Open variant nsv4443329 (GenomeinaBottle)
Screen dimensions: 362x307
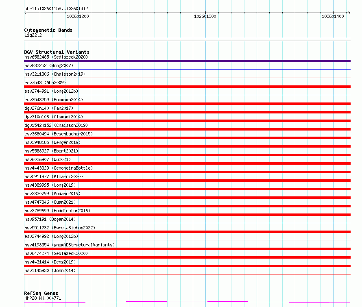coord(59,168)
